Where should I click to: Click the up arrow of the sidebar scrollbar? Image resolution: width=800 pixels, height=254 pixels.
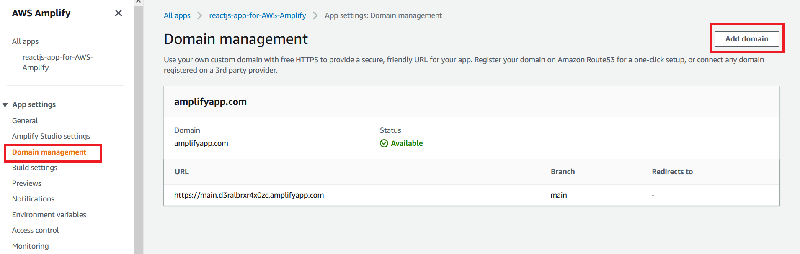[139, 2]
